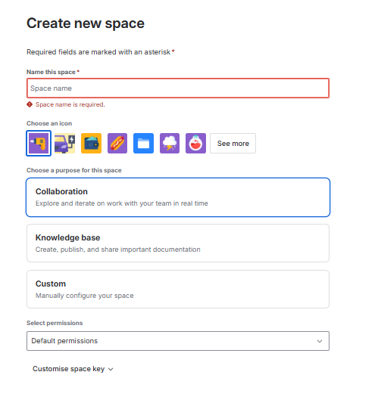Focus the Space name input field
The width and height of the screenshot is (381, 406).
coord(178,88)
